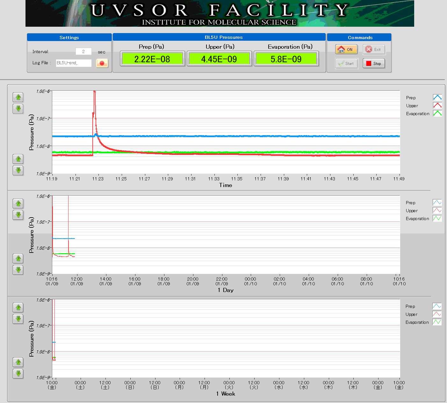Lower upper limit of Time chart pressure axis
This screenshot has width=447, height=403.
[x=18, y=109]
